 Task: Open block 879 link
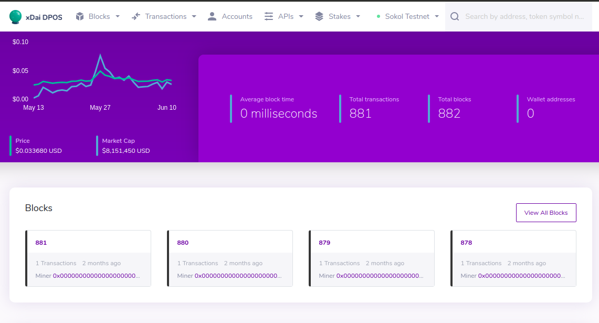point(324,242)
